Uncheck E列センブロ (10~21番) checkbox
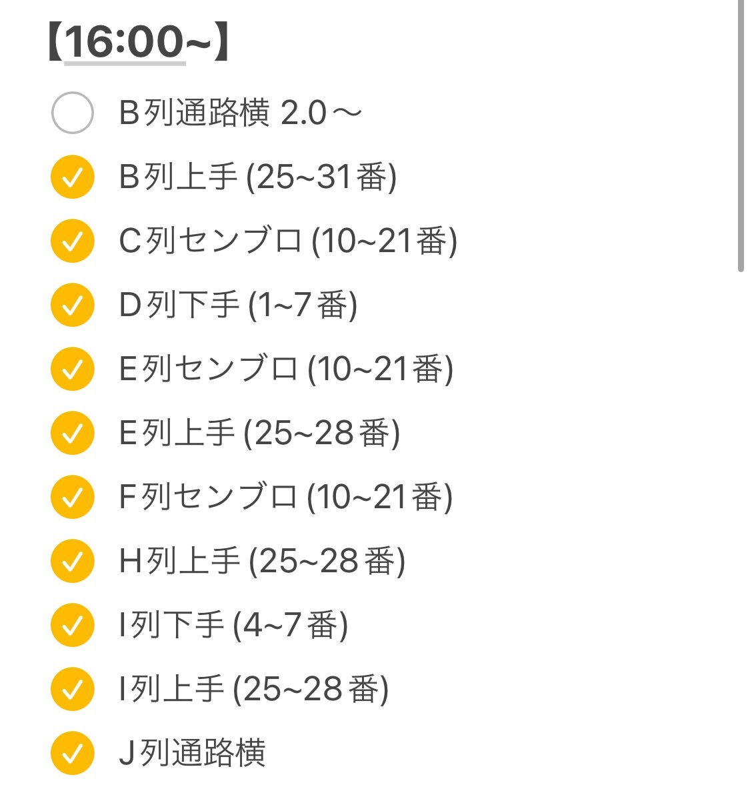Image resolution: width=750 pixels, height=799 pixels. click(73, 369)
